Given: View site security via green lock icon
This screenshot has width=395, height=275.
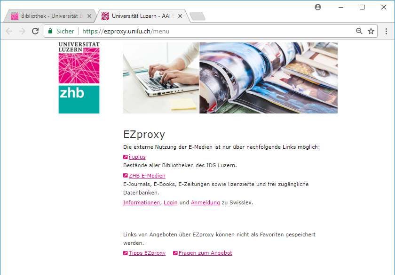Looking at the screenshot, I should click(50, 31).
